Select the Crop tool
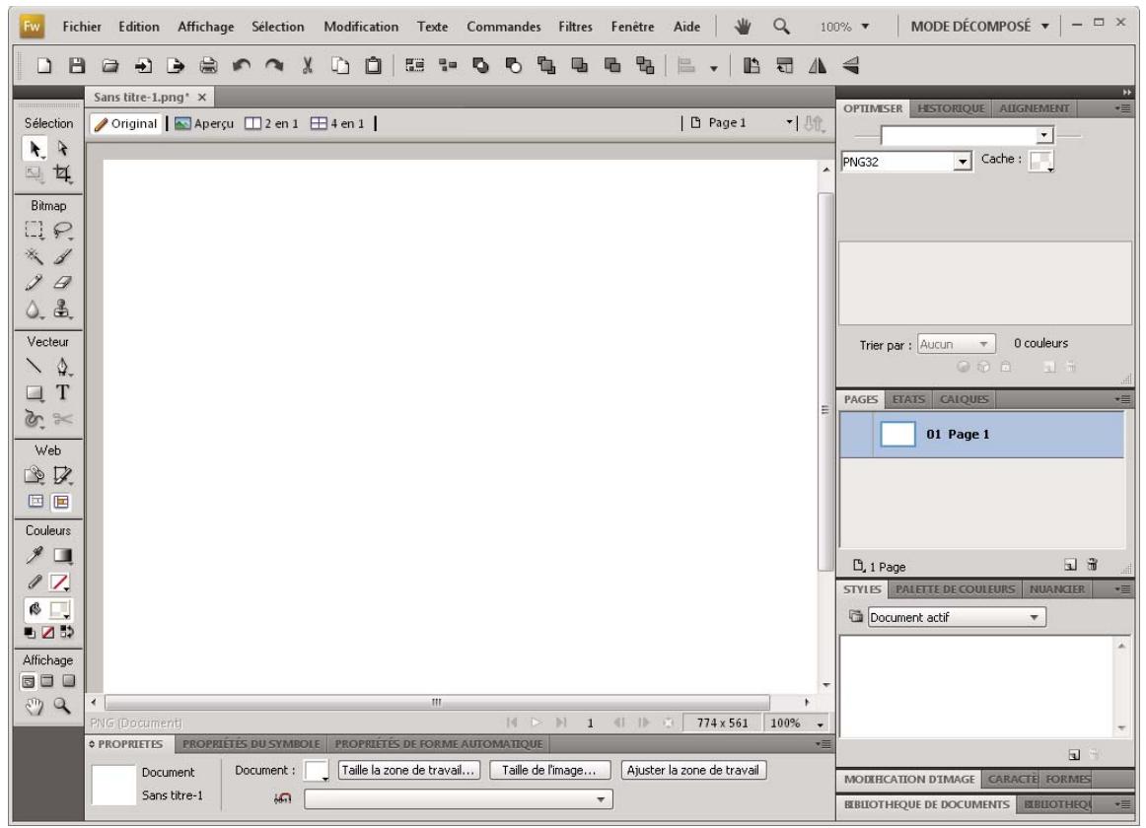This screenshot has height=828, width=1146. [63, 173]
